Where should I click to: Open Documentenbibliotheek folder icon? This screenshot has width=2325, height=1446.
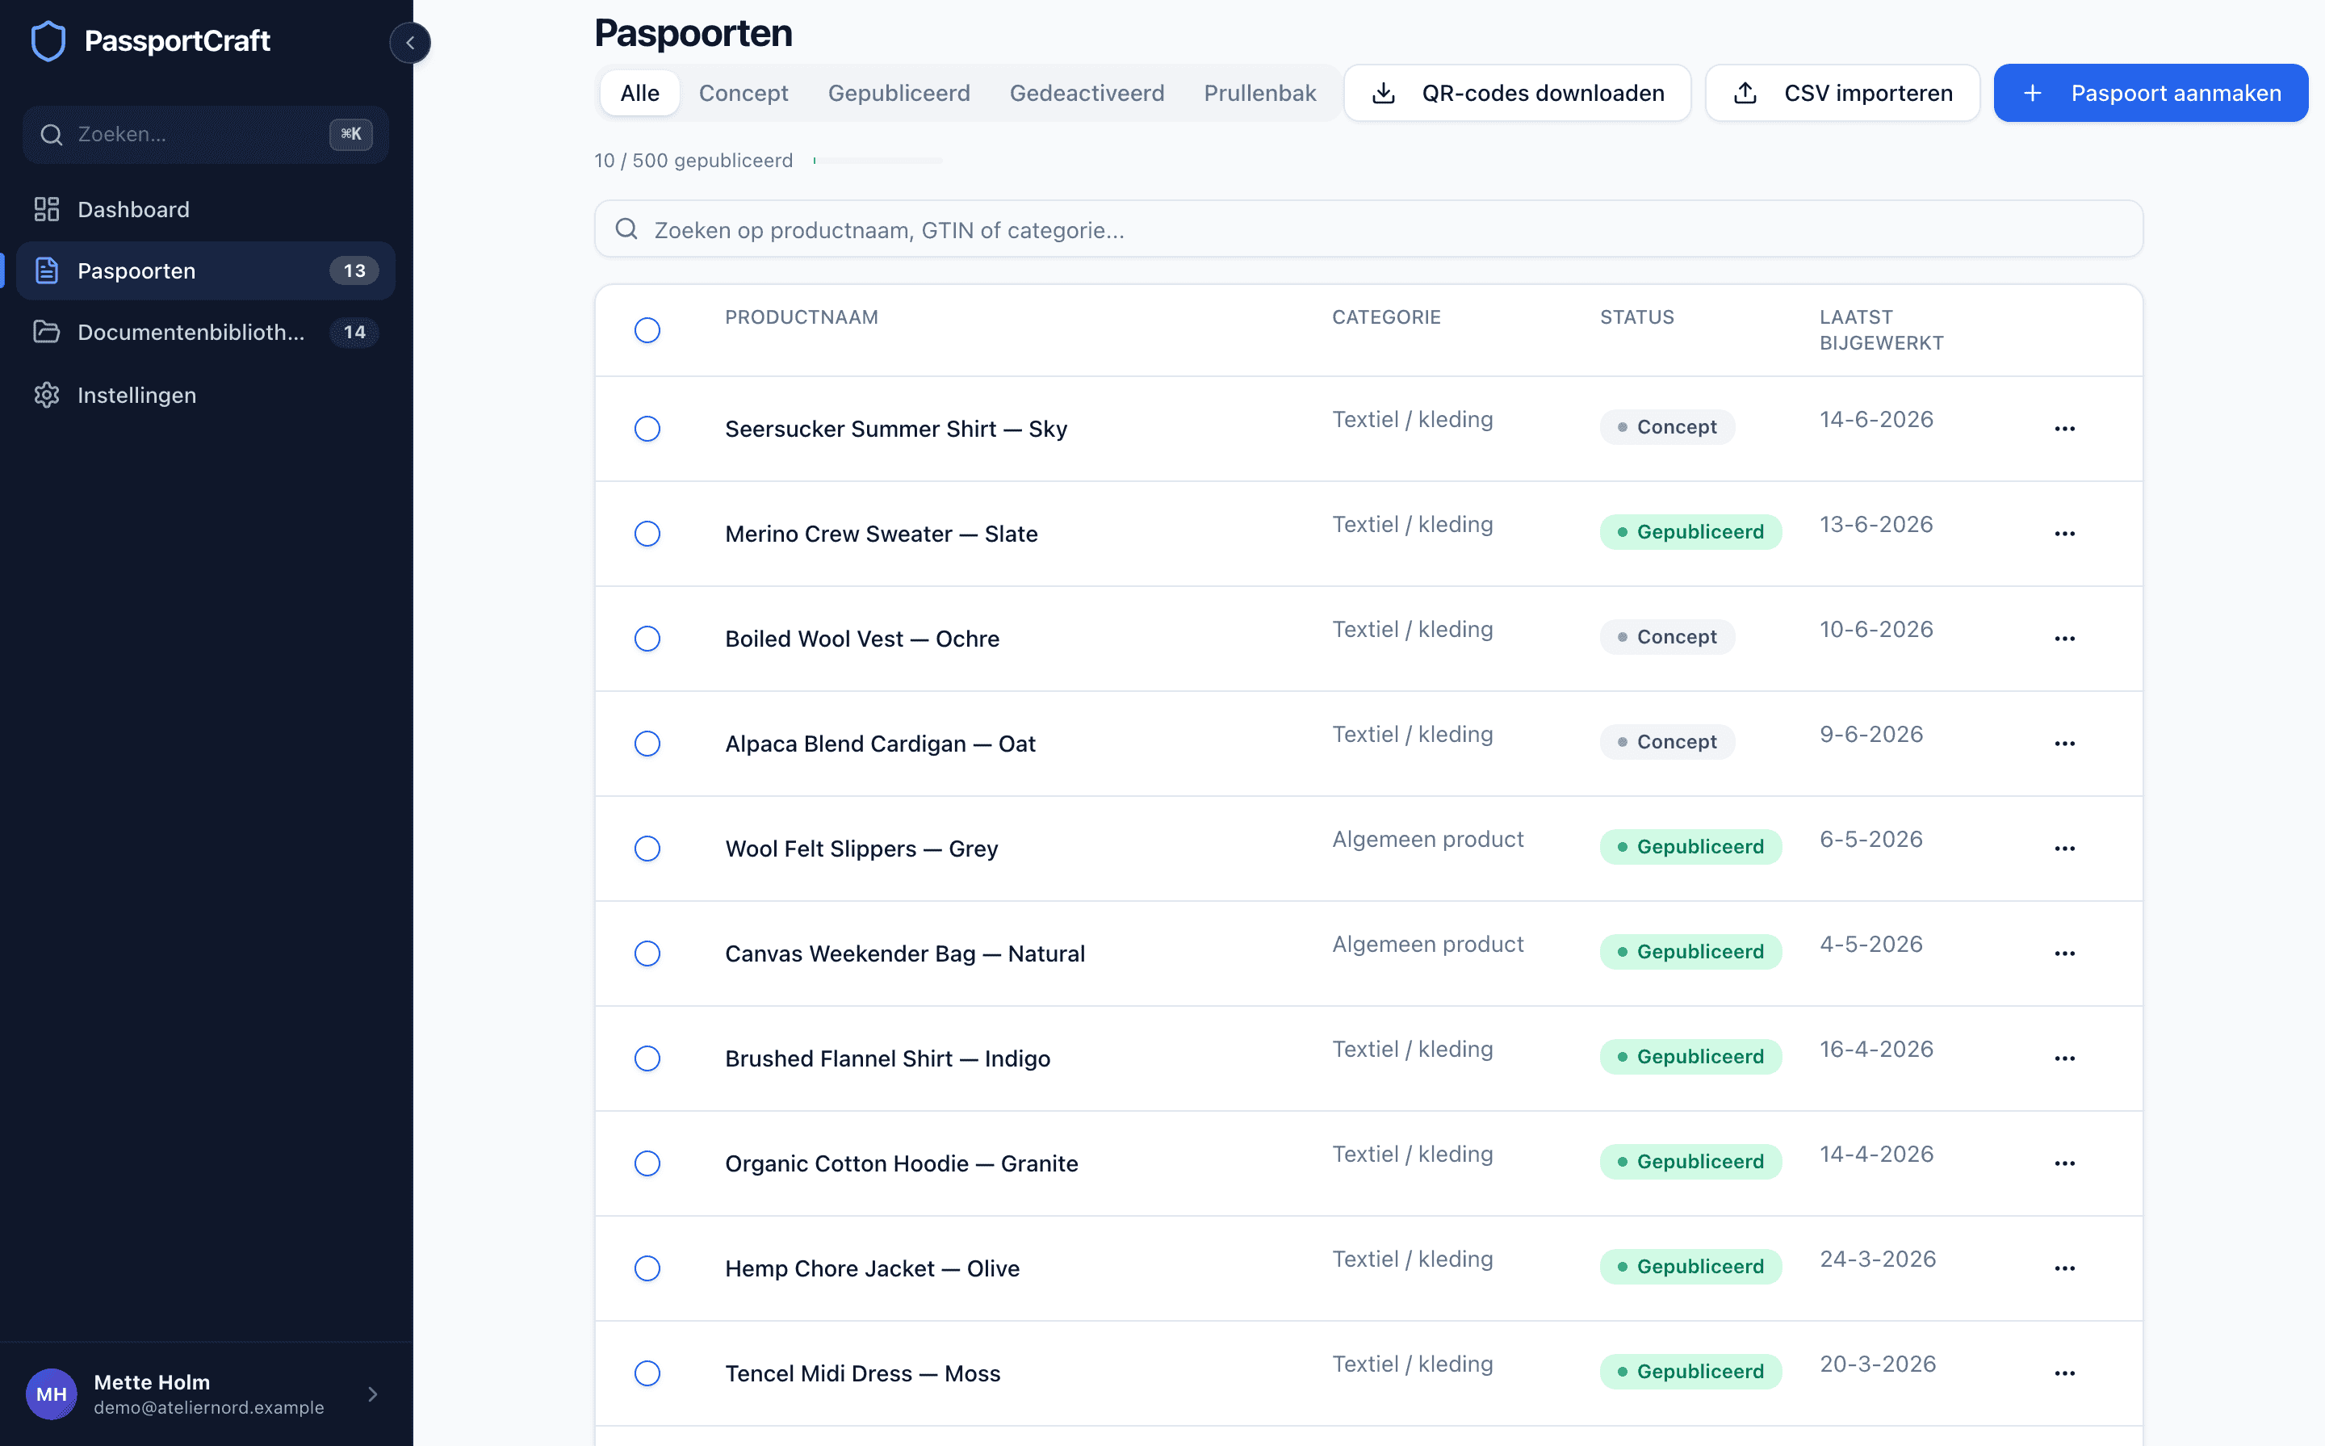click(x=47, y=332)
